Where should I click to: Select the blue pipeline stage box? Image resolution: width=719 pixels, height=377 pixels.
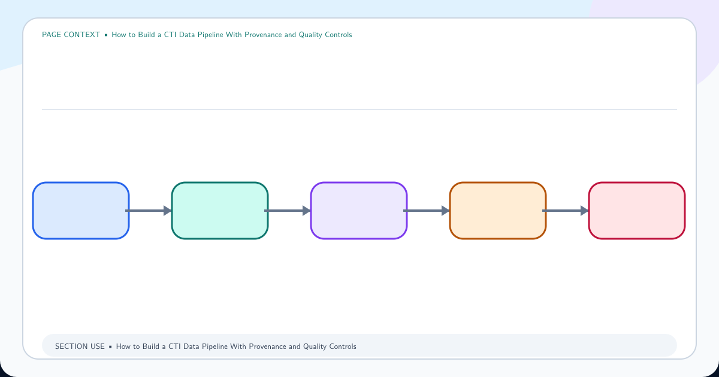click(x=81, y=211)
